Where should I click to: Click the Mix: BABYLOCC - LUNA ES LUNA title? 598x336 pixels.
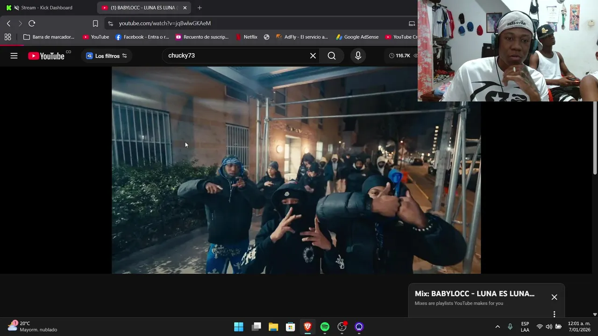click(475, 294)
